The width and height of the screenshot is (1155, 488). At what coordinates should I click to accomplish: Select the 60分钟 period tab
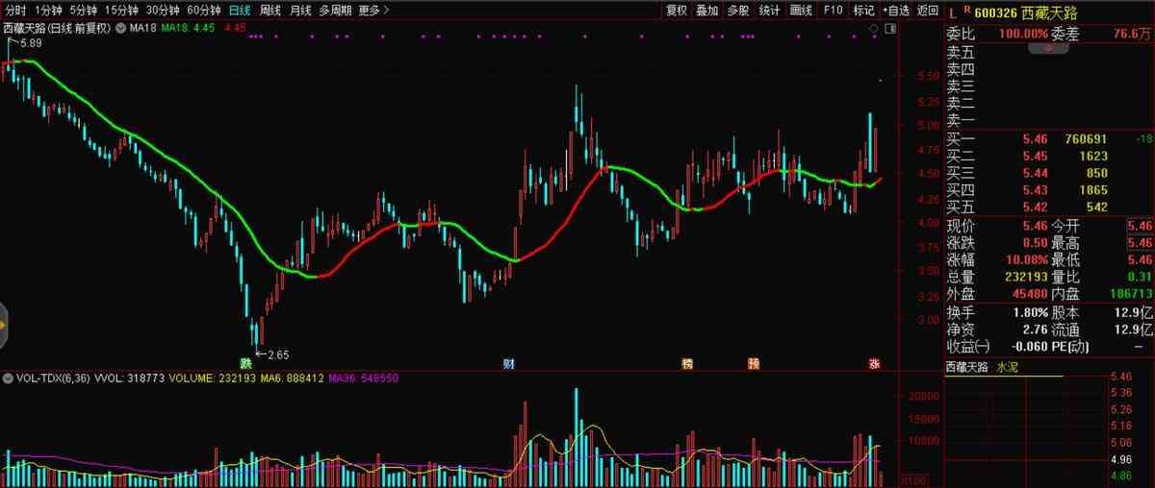tap(203, 11)
